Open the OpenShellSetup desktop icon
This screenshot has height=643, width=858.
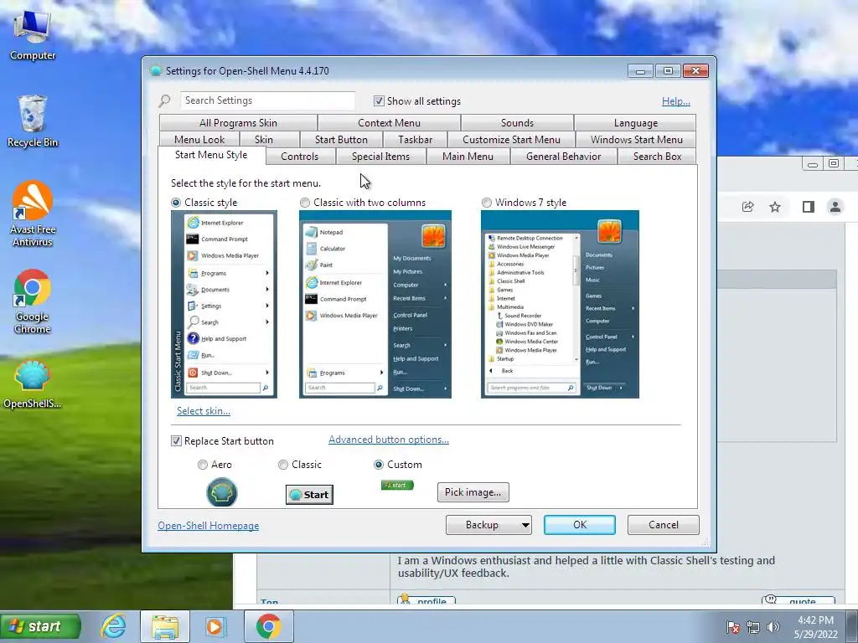pos(33,384)
